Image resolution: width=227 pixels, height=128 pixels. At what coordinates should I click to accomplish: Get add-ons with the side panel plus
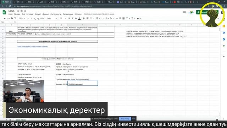pos(224,57)
